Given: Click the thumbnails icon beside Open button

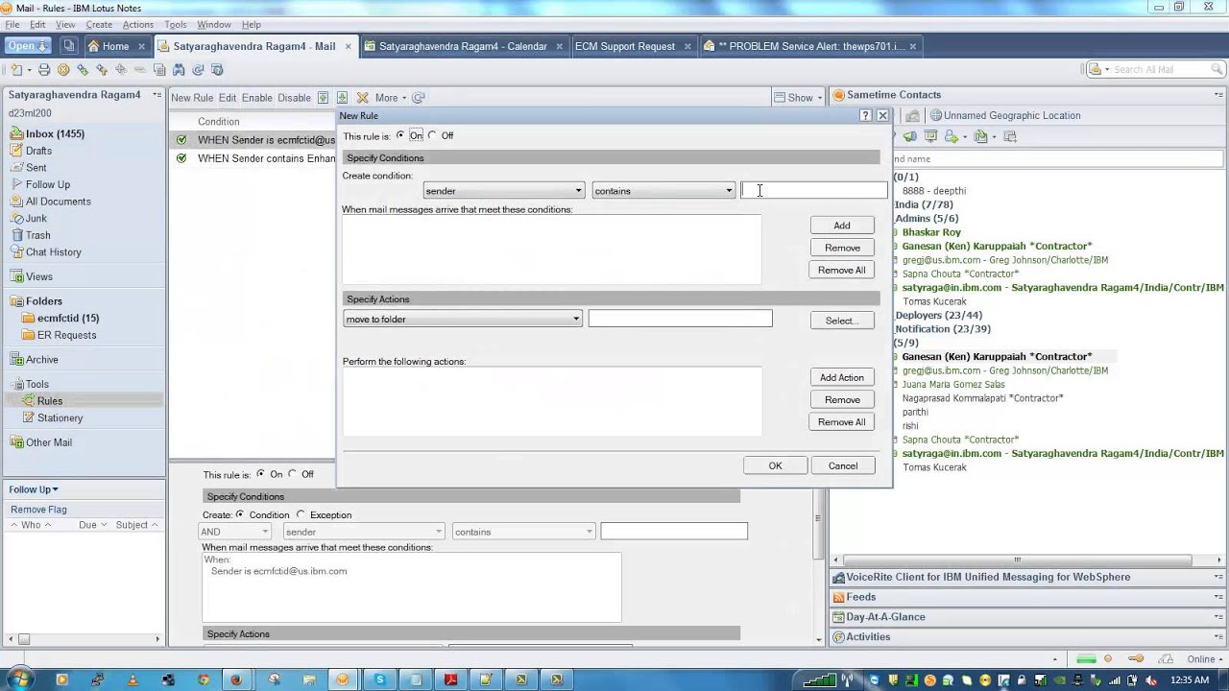Looking at the screenshot, I should point(68,46).
